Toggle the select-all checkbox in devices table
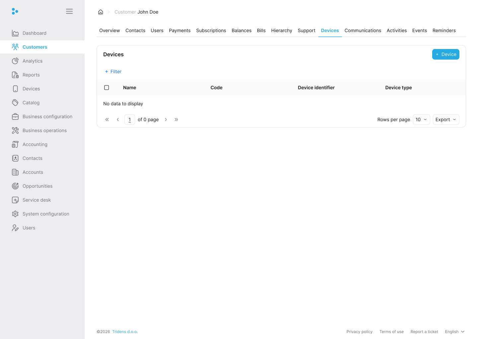This screenshot has height=339, width=478. tap(107, 87)
